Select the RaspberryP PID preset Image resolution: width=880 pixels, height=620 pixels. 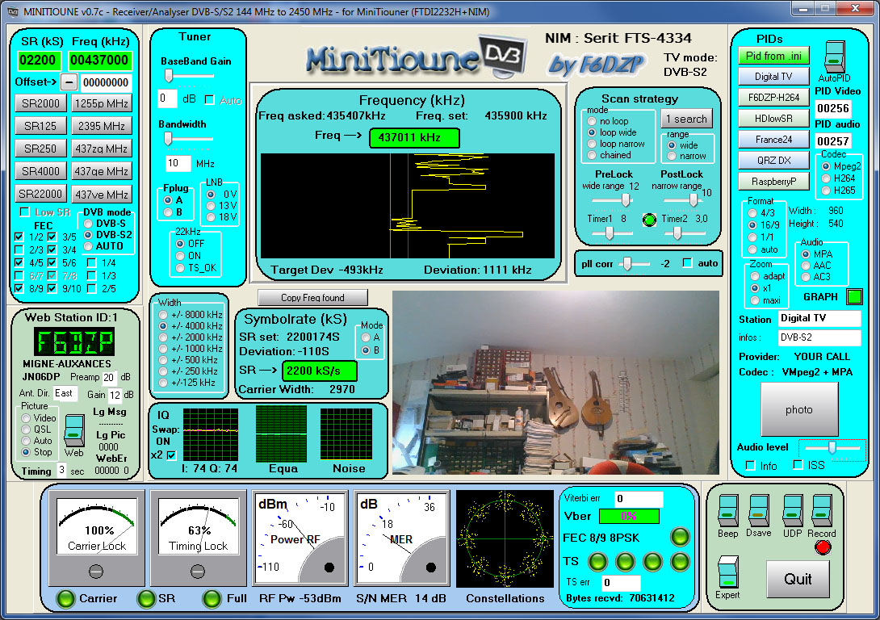(x=773, y=181)
